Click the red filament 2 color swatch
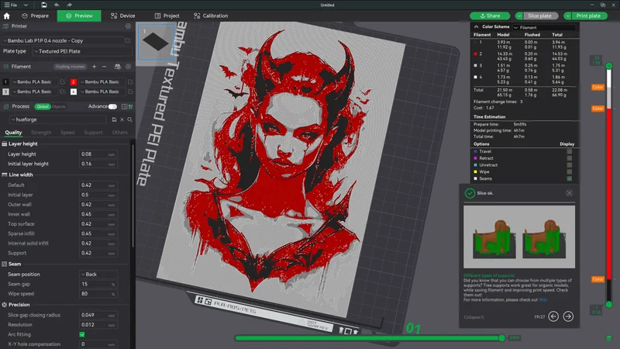This screenshot has height=349, width=620. pos(73,82)
